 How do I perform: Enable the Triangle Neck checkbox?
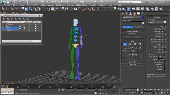tap(165, 64)
